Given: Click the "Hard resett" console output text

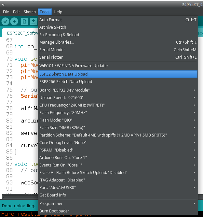Looking at the screenshot, I should pos(20,214).
